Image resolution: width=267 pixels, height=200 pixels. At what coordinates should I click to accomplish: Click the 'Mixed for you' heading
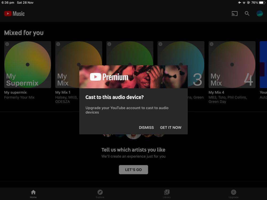pyautogui.click(x=24, y=33)
